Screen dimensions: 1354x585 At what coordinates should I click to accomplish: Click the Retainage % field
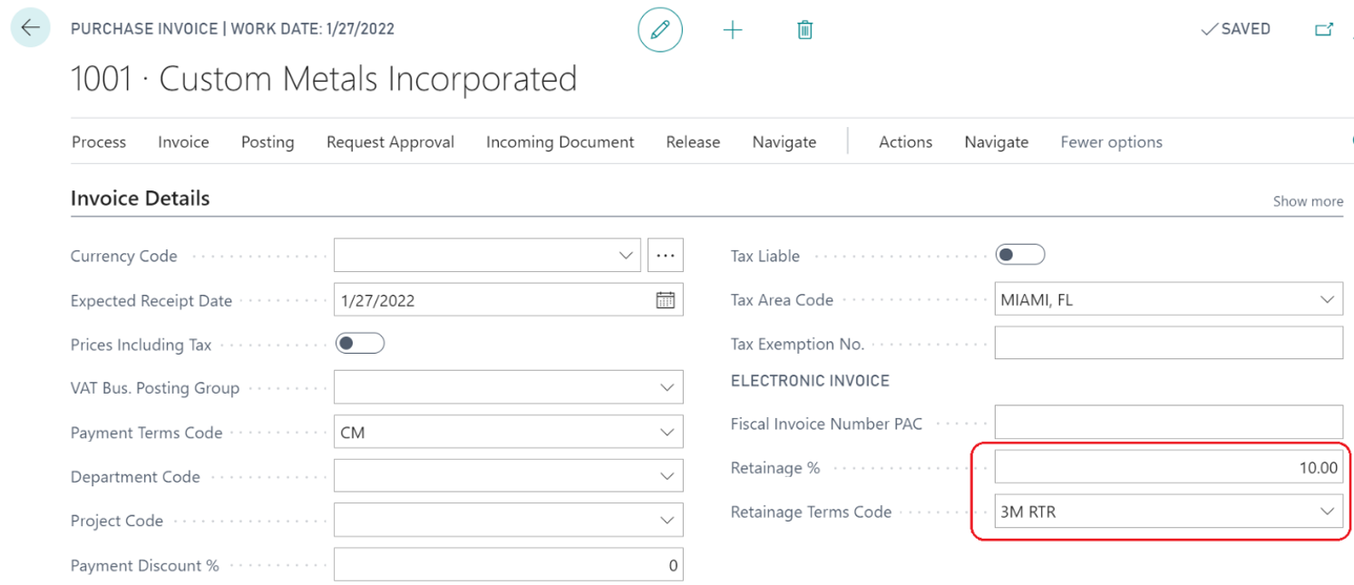[x=1169, y=467]
